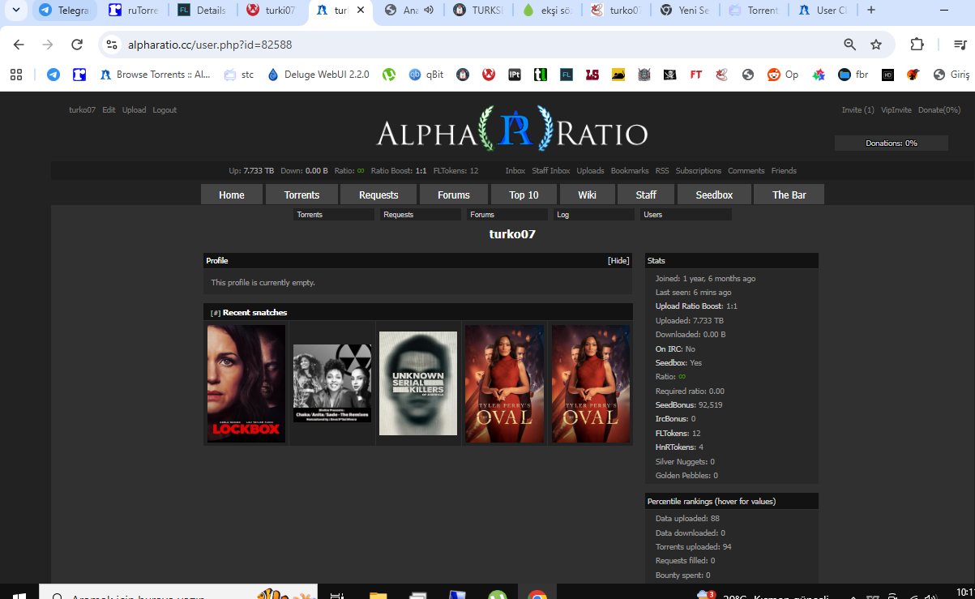This screenshot has height=599, width=975.
Task: Open the Reddit Op bookmark
Action: coord(783,75)
